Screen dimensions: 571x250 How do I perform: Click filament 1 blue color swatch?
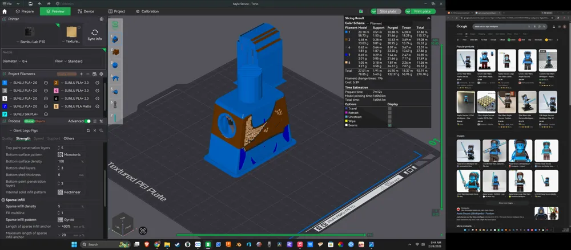coord(5,83)
